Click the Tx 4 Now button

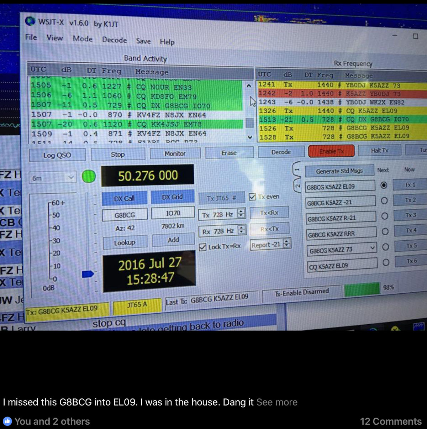pos(411,230)
